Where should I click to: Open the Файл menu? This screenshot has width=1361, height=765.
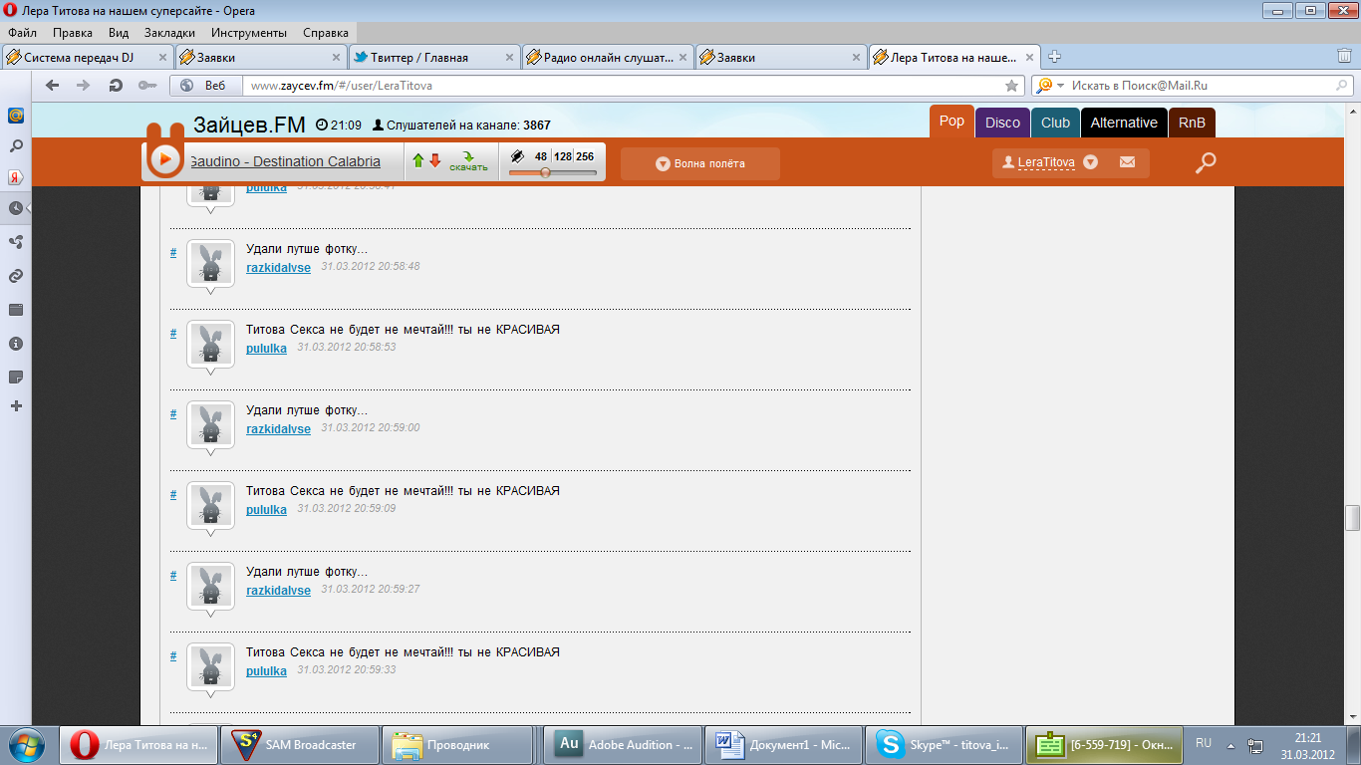pyautogui.click(x=22, y=33)
